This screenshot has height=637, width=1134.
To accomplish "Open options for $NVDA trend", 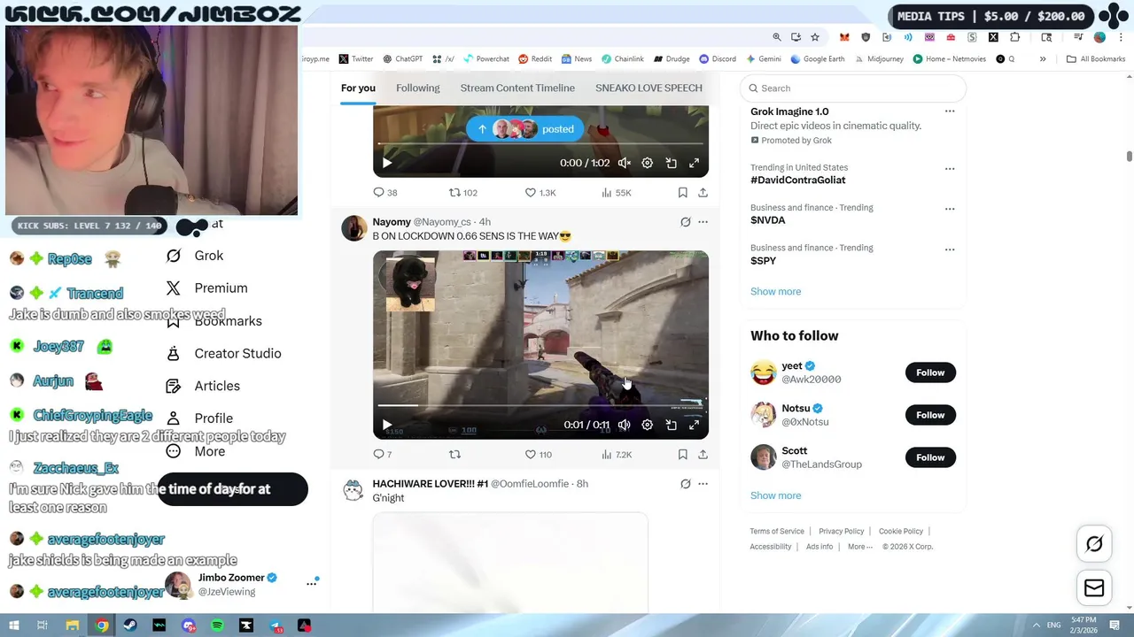I will click(x=950, y=209).
